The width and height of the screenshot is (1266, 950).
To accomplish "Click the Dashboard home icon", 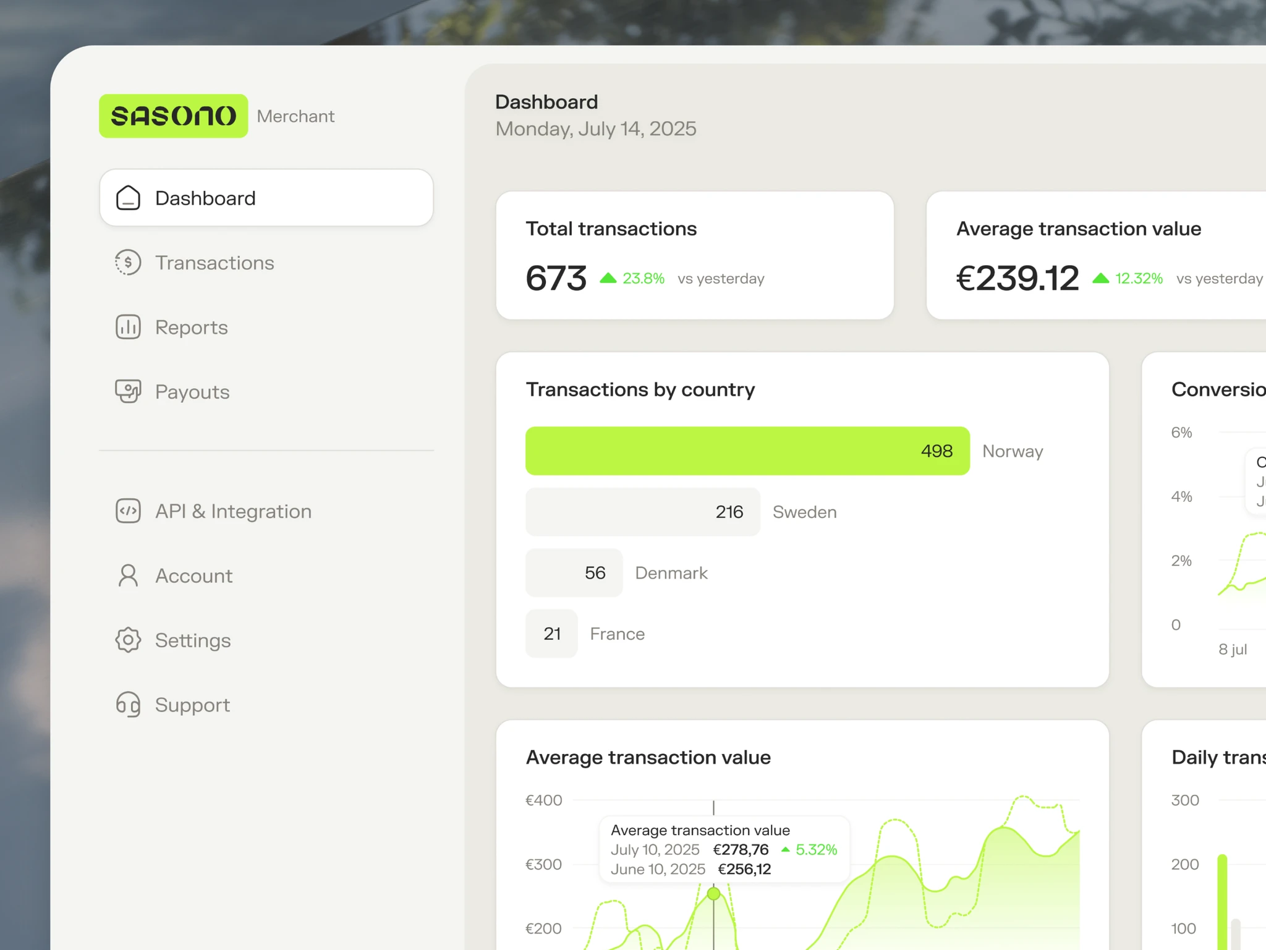I will pos(128,198).
